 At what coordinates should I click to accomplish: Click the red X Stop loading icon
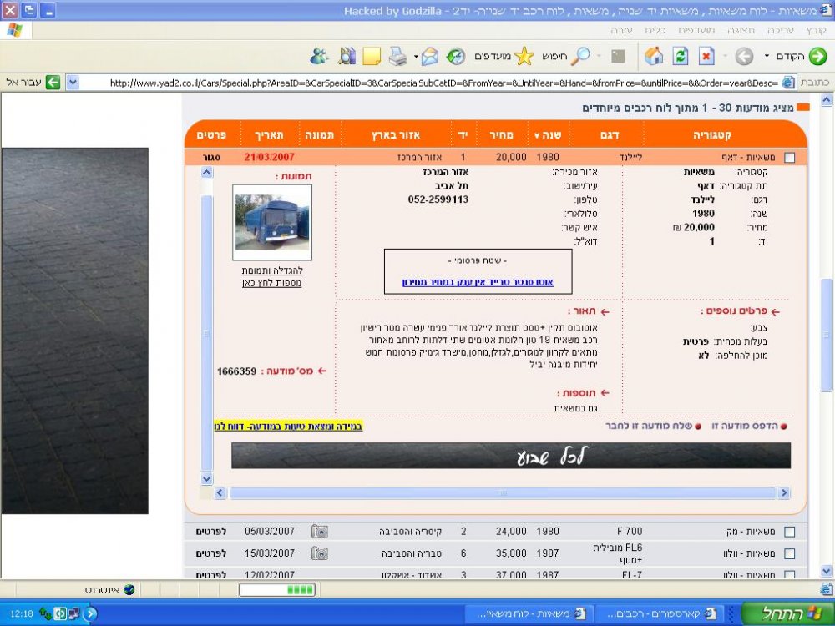coord(706,56)
